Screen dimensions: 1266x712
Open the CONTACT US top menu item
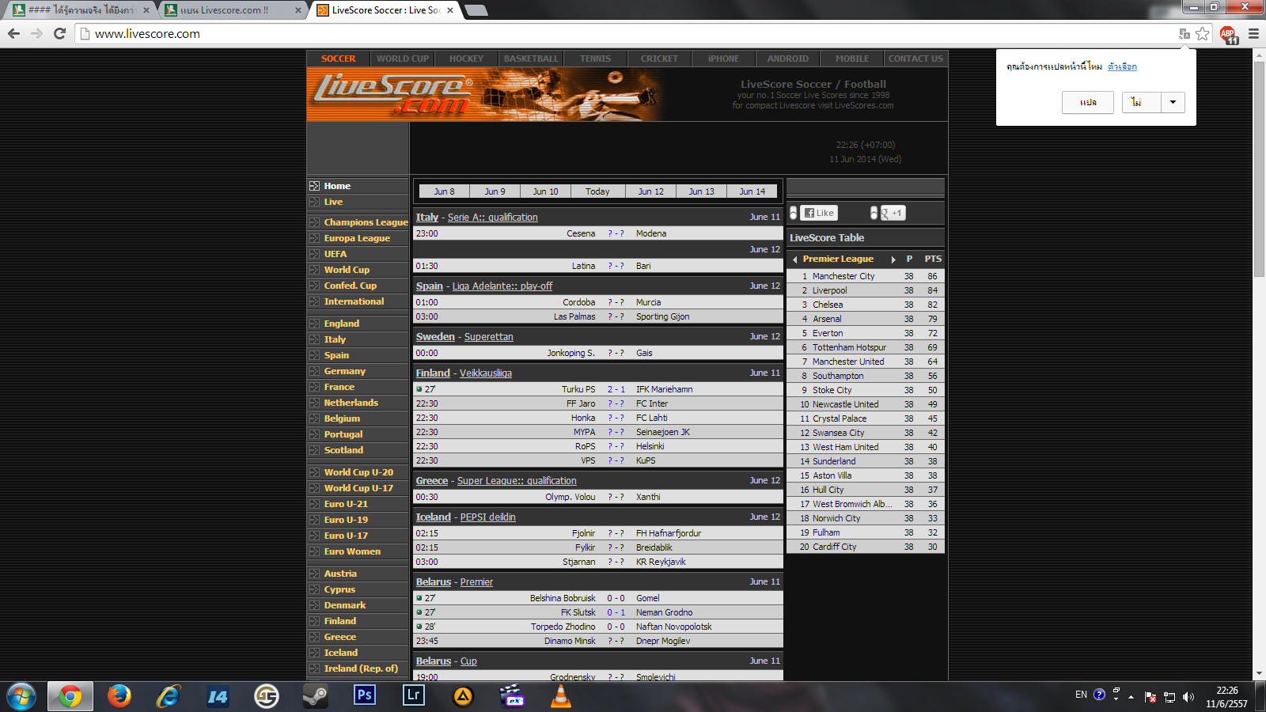pos(915,59)
